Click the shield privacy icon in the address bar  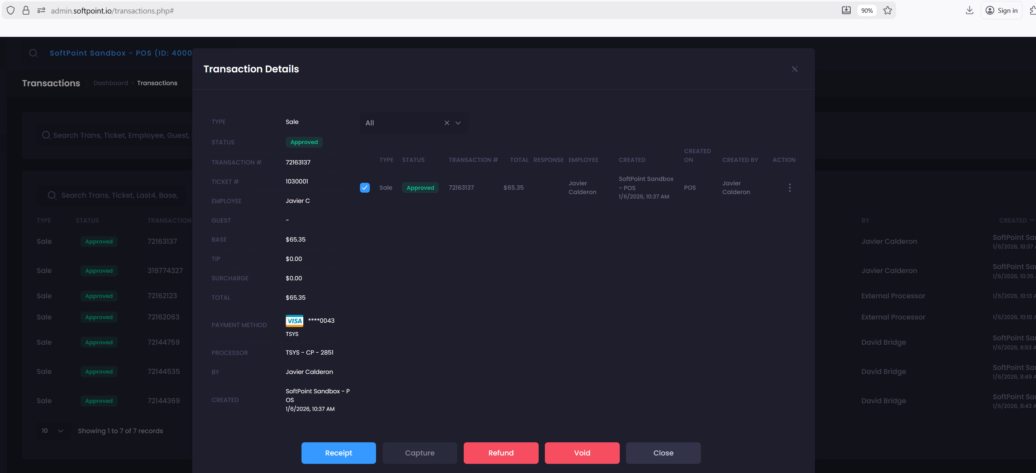[x=11, y=11]
